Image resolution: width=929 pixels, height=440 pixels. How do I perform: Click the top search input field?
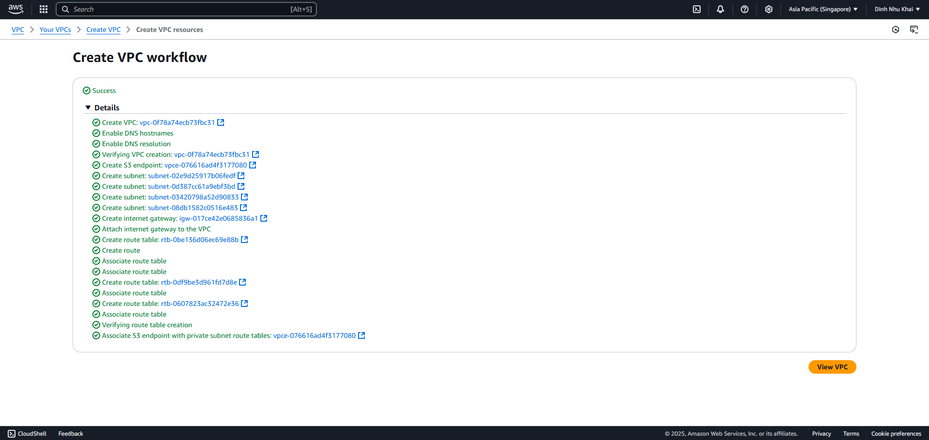(x=186, y=9)
